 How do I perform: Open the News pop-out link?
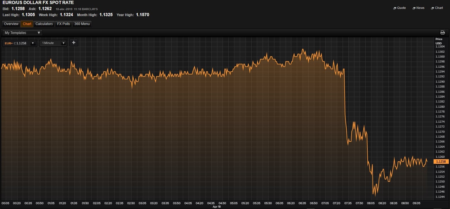(x=419, y=8)
